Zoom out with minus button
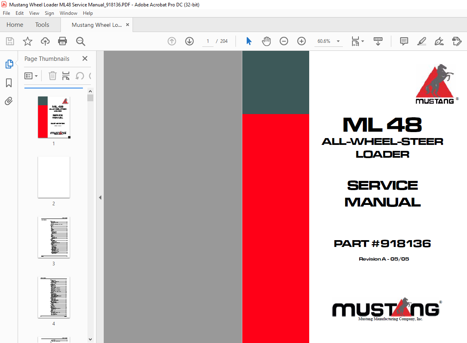Screen dimensions: 467x343 pyautogui.click(x=284, y=41)
